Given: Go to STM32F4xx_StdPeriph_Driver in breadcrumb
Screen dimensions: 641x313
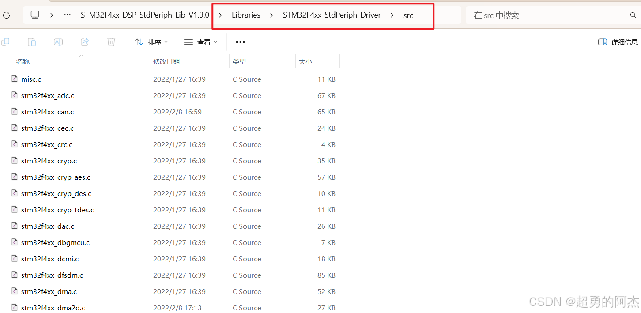Looking at the screenshot, I should [x=332, y=15].
